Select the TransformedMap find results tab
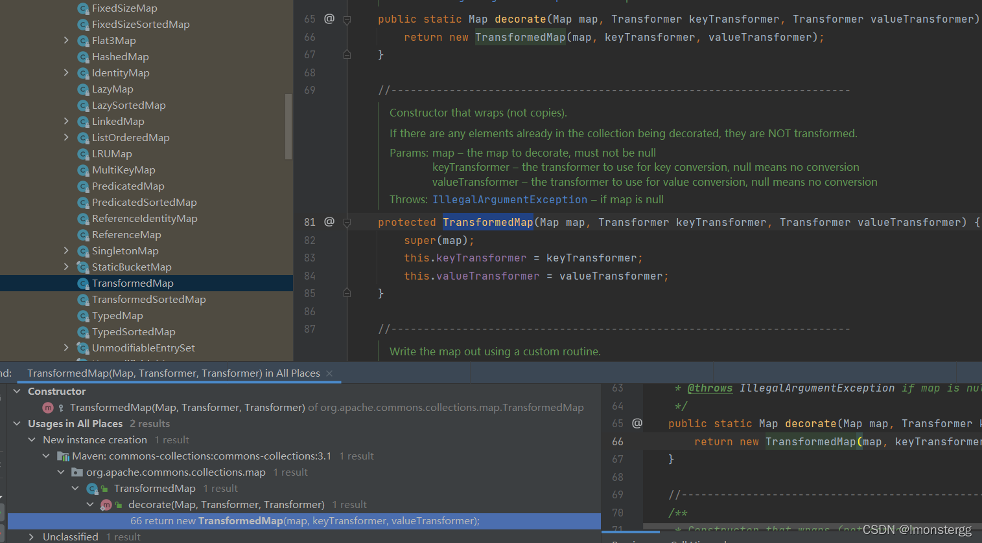The width and height of the screenshot is (982, 543). click(174, 373)
